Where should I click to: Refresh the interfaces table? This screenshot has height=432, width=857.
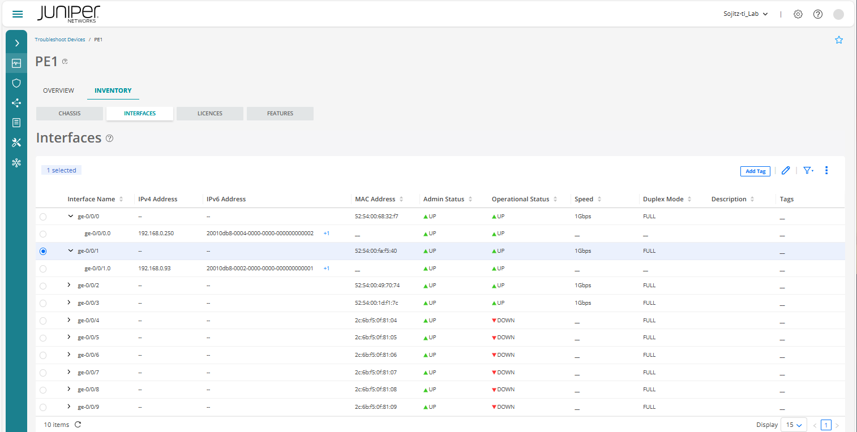coord(78,425)
